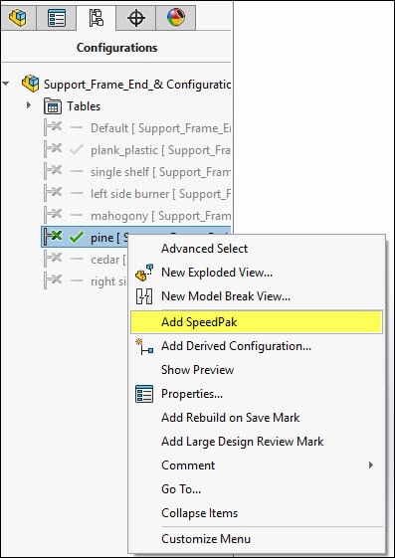
Task: Click Collapse Items in the menu
Action: (x=199, y=513)
